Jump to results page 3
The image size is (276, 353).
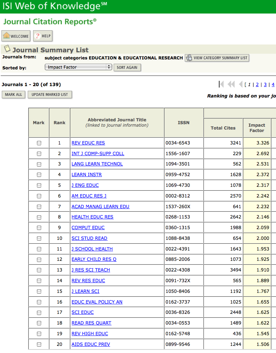(265, 85)
